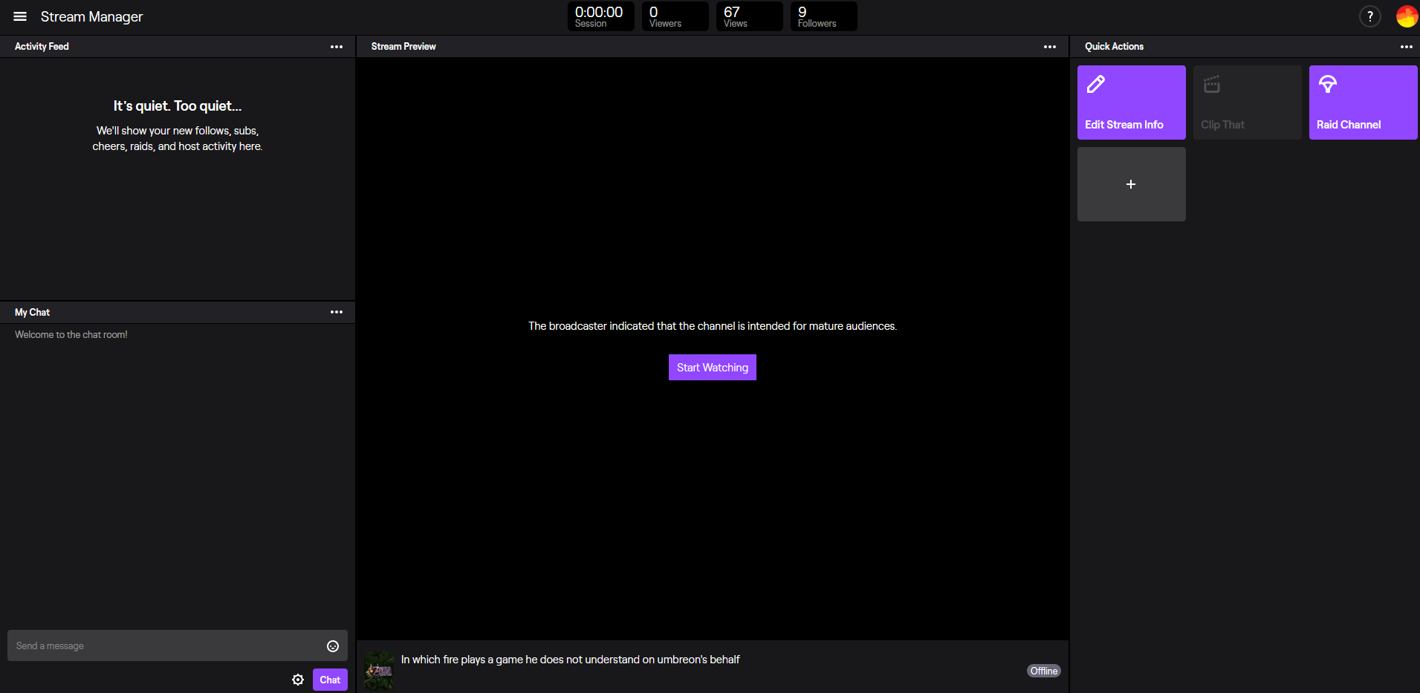Open the hamburger navigation menu
Viewport: 1420px width, 693px height.
(x=20, y=16)
